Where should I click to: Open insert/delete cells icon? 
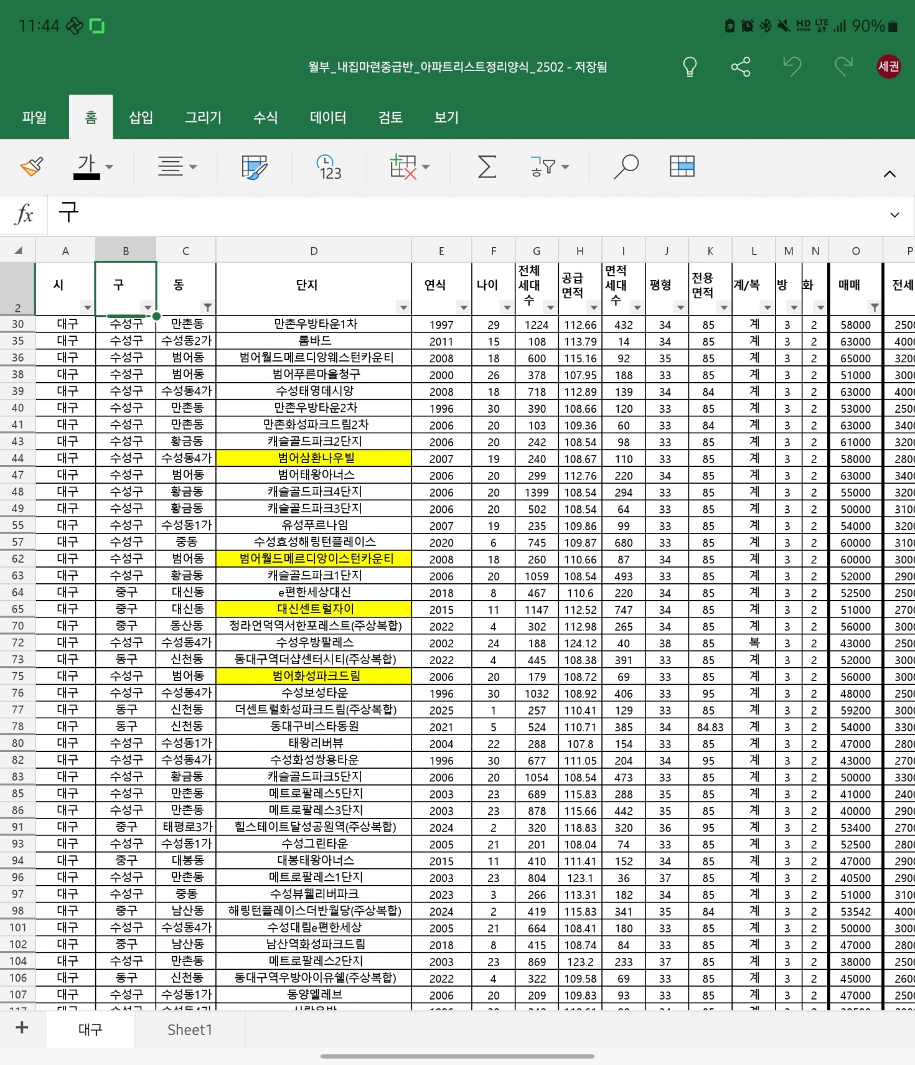pyautogui.click(x=403, y=167)
